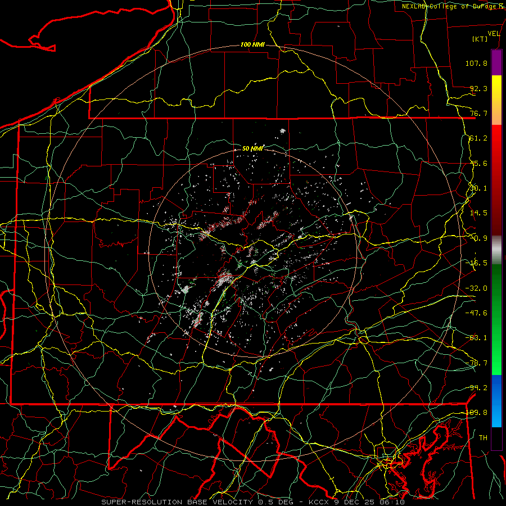Click the "NEXLAB-College of DuPage" credit text
Screen dimensions: 506x506
(450, 6)
